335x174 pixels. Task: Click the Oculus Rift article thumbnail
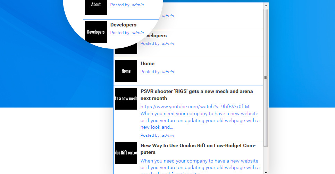click(x=126, y=153)
